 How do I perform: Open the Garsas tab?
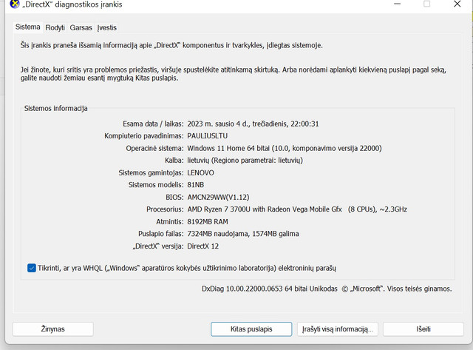tap(81, 28)
